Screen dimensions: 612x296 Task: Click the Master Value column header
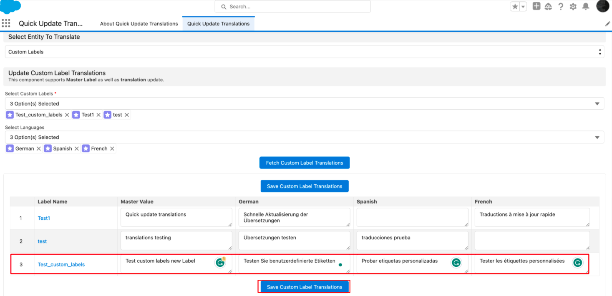[137, 202]
